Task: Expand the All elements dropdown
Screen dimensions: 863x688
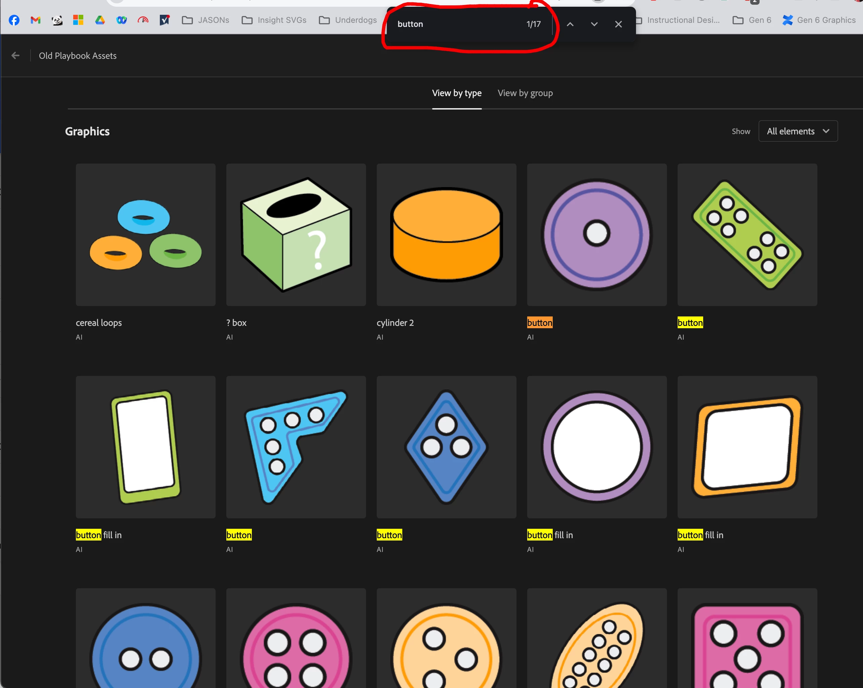Action: point(798,131)
